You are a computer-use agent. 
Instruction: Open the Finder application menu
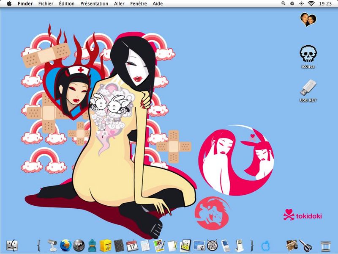coord(25,4)
